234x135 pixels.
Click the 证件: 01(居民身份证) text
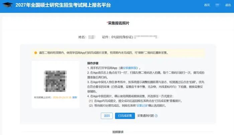[x=117, y=37]
